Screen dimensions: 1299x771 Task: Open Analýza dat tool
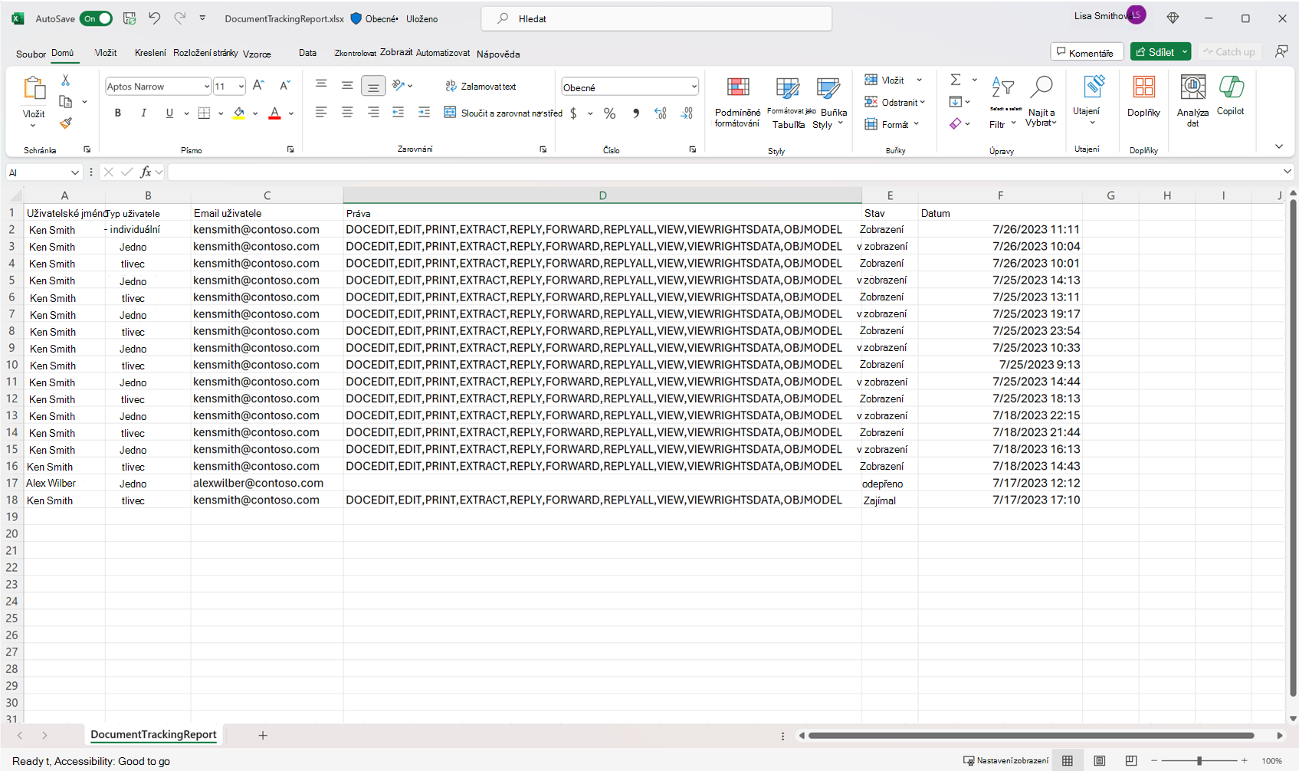(1192, 100)
